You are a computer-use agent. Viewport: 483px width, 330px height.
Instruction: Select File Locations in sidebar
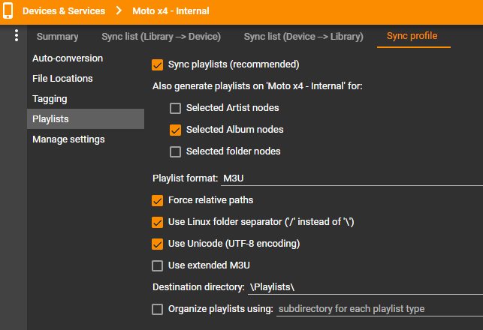[x=62, y=79]
